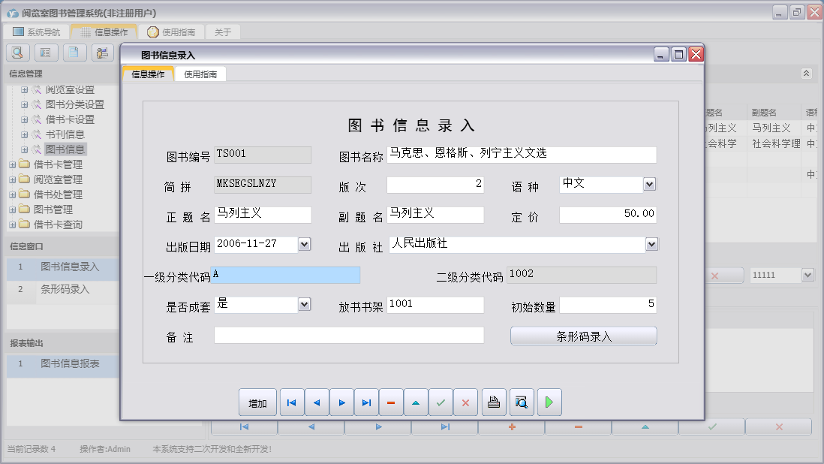824x464 pixels.
Task: Click the previous-record blue arrow icon
Action: tap(317, 402)
